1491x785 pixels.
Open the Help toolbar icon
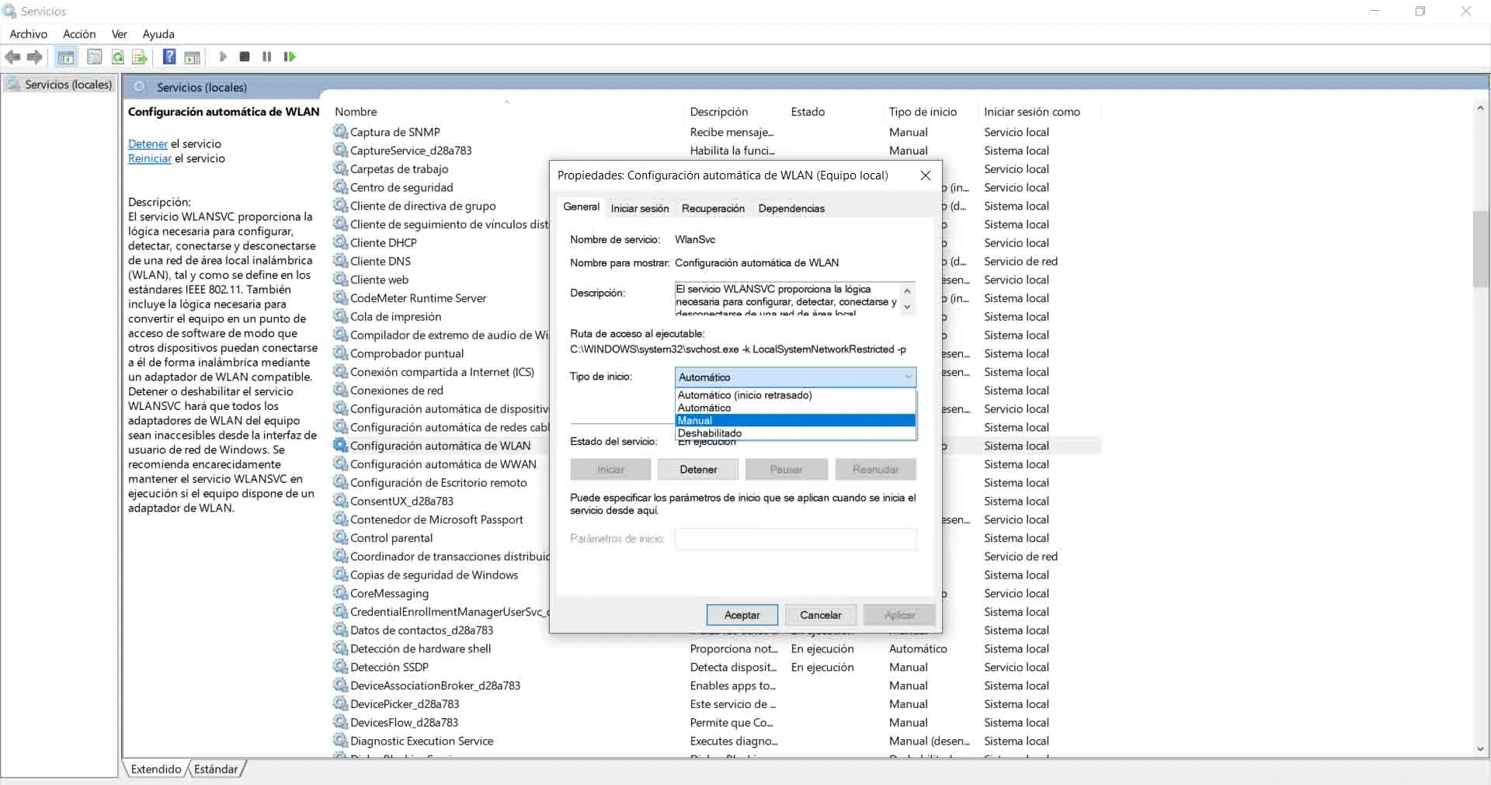pyautogui.click(x=169, y=57)
